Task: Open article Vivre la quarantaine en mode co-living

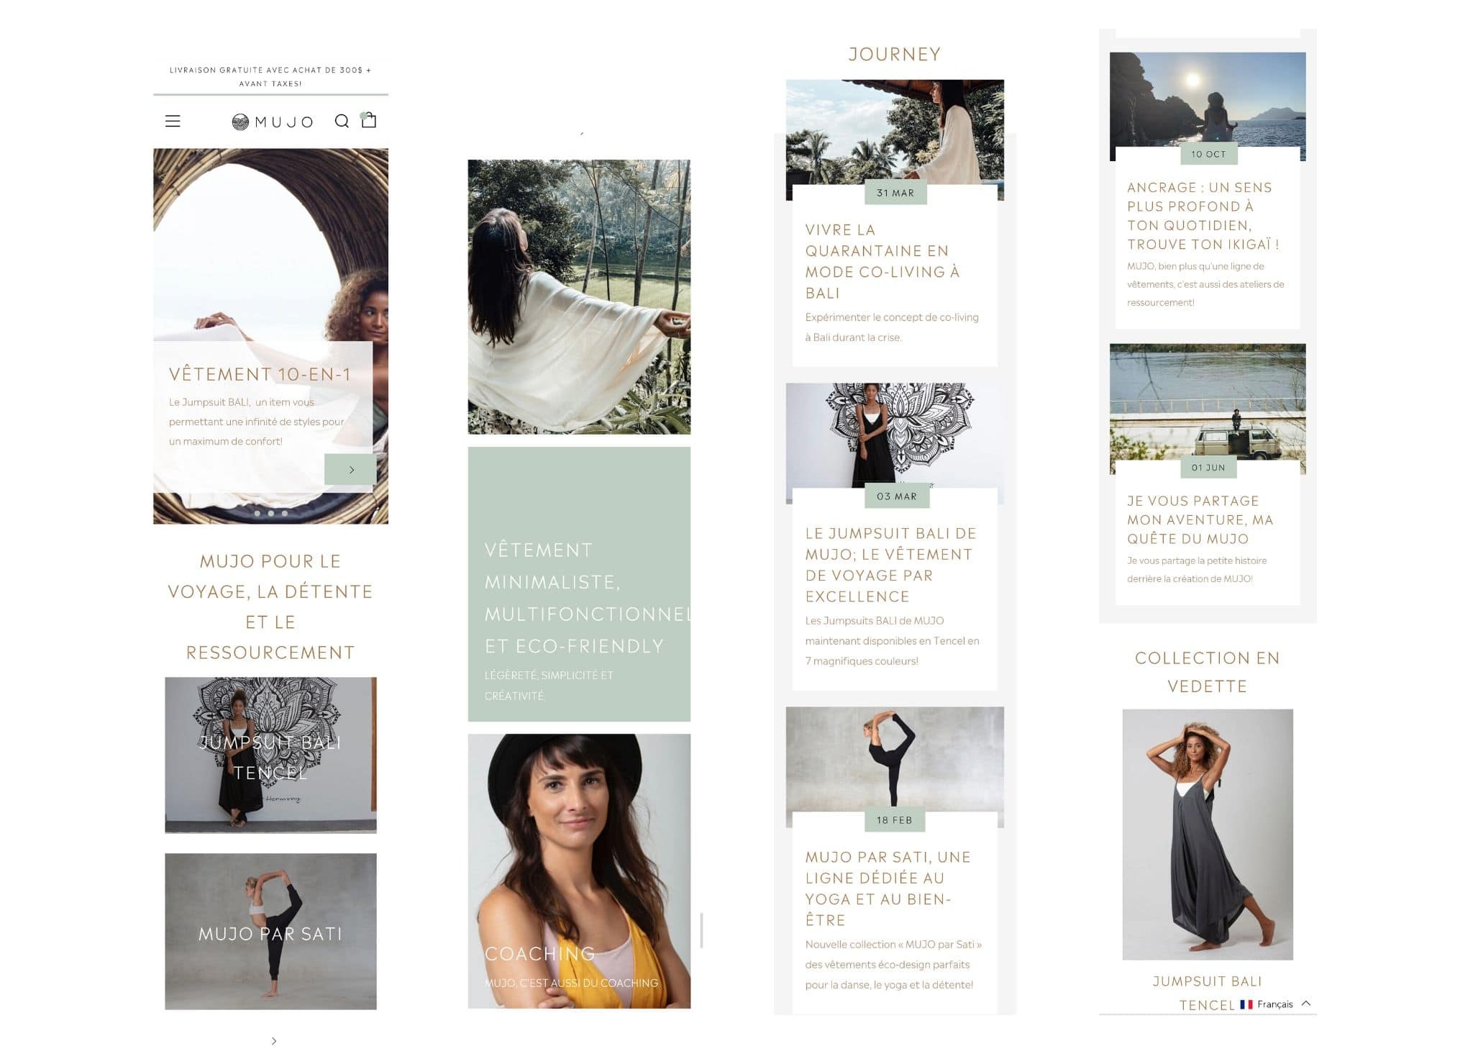Action: (883, 261)
